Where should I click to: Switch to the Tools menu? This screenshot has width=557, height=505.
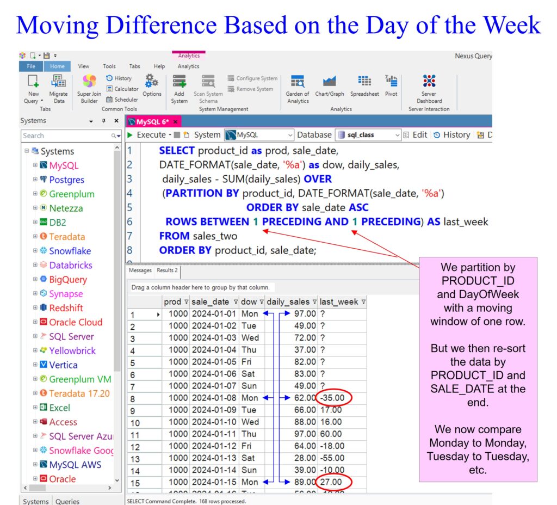[109, 66]
